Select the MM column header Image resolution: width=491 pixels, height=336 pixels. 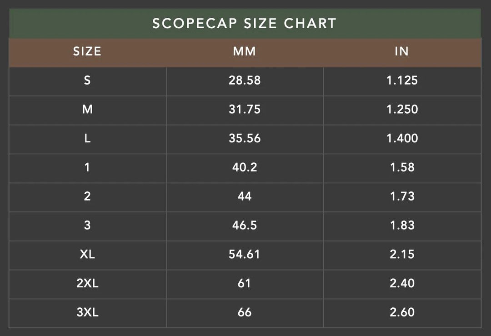click(x=245, y=51)
